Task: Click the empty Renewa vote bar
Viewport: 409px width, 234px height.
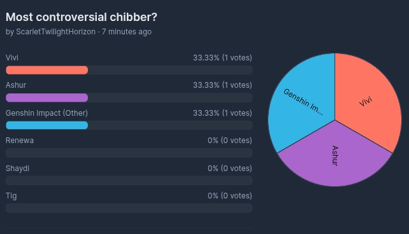Action: 129,153
